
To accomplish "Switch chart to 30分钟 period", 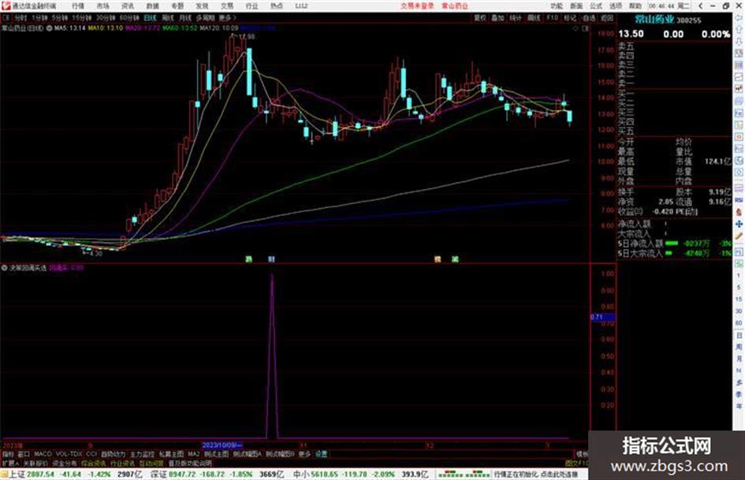I will point(106,17).
